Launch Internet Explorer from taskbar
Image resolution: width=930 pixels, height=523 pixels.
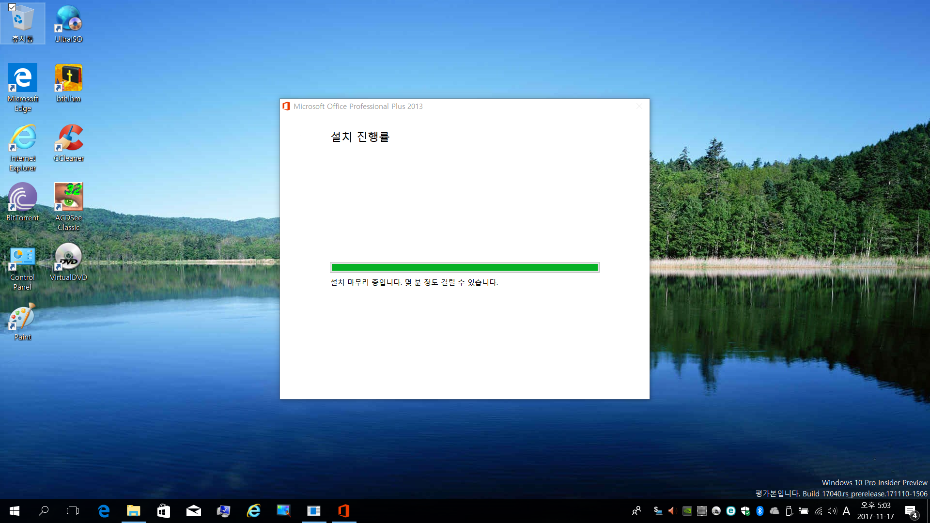pyautogui.click(x=254, y=511)
